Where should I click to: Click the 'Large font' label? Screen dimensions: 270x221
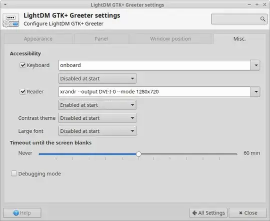pos(31,131)
